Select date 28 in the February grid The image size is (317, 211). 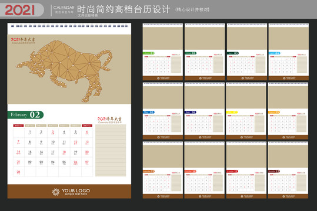tap(18, 172)
